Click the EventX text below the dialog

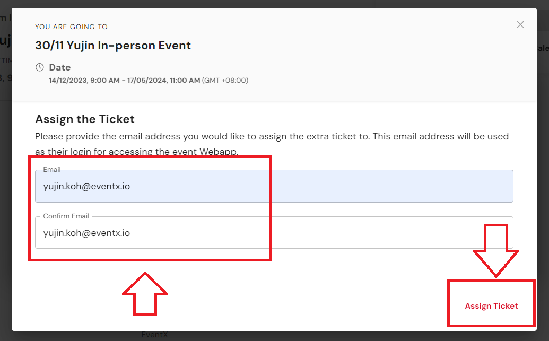(x=154, y=335)
